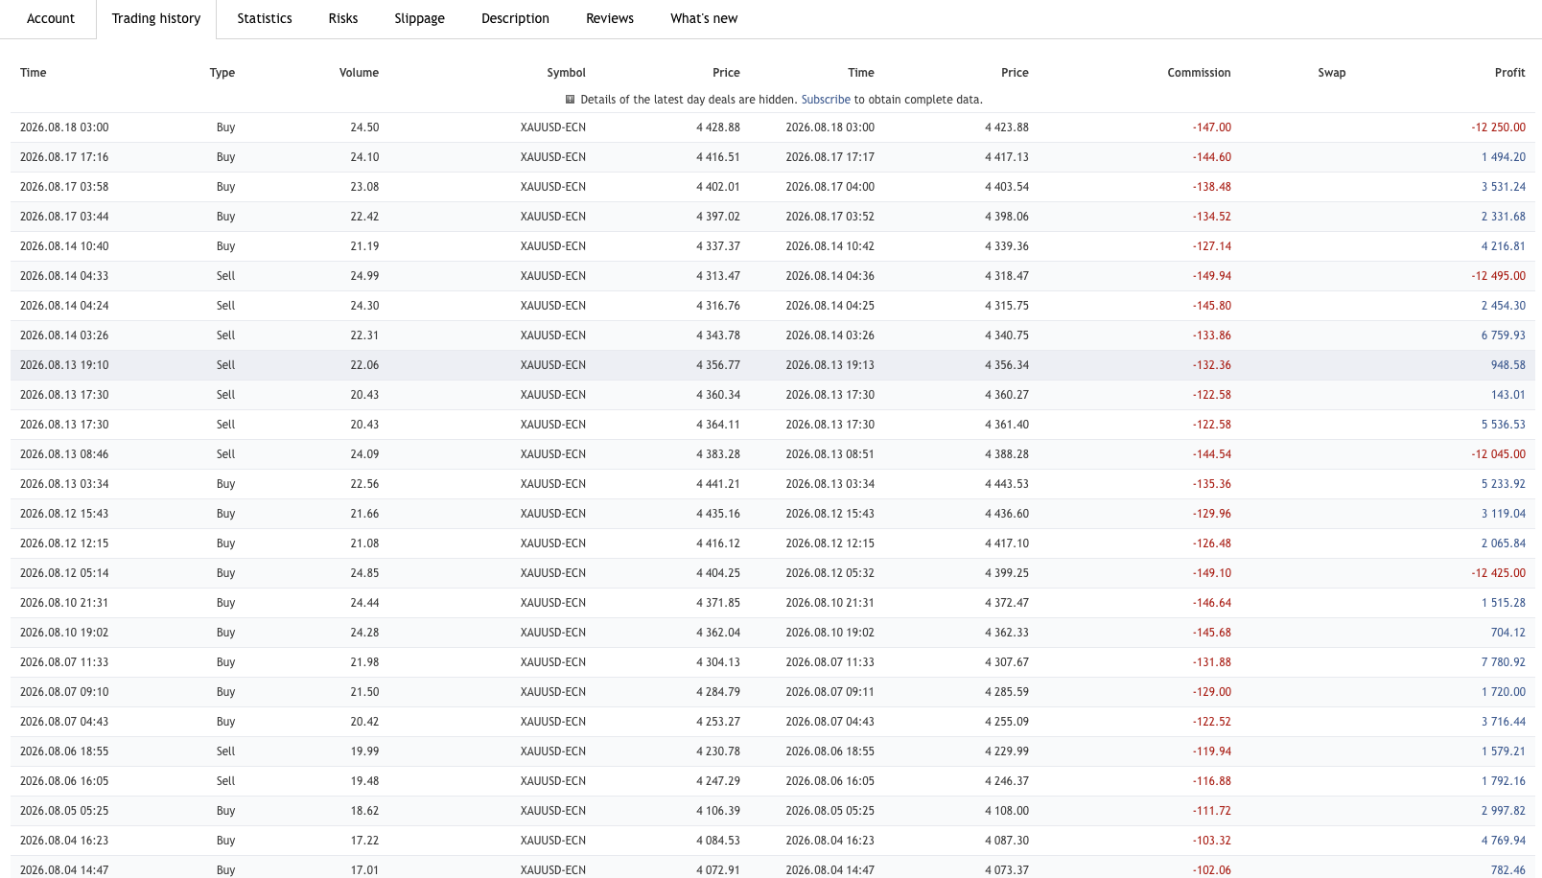Viewport: 1542px width, 878px height.
Task: Click the 4 284.79 open price
Action: [x=718, y=692]
